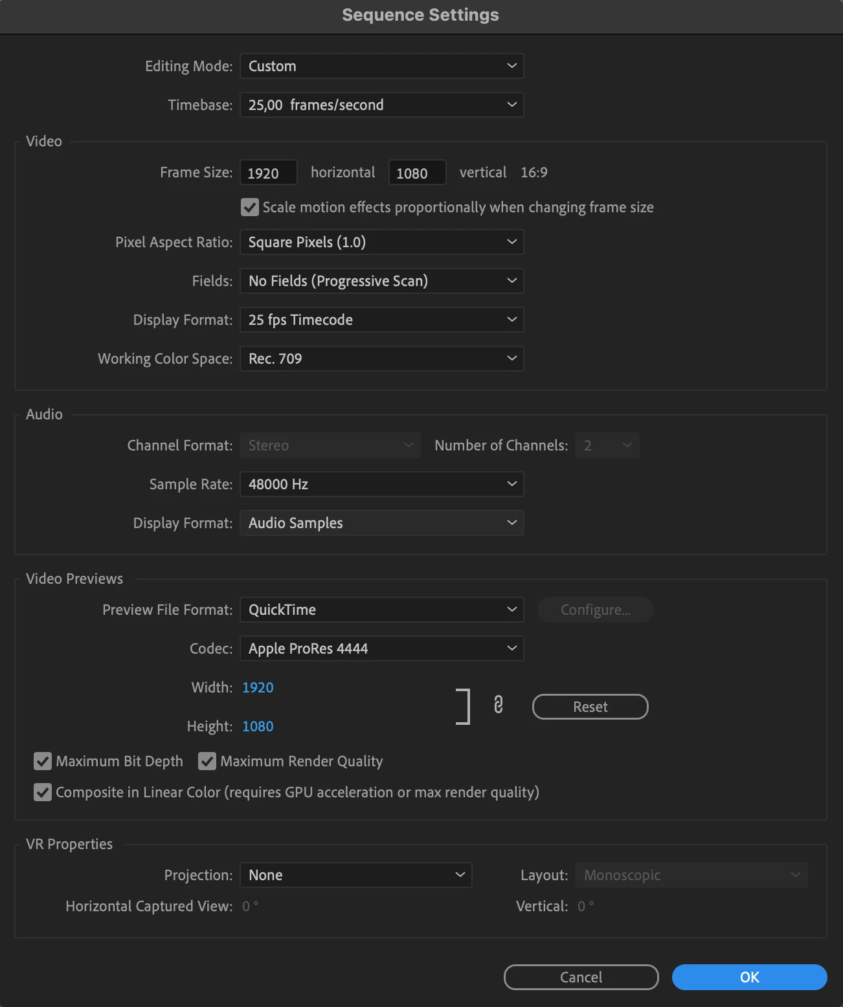Disable the Maximum Bit Depth checkbox
Viewport: 843px width, 1007px height.
[43, 761]
